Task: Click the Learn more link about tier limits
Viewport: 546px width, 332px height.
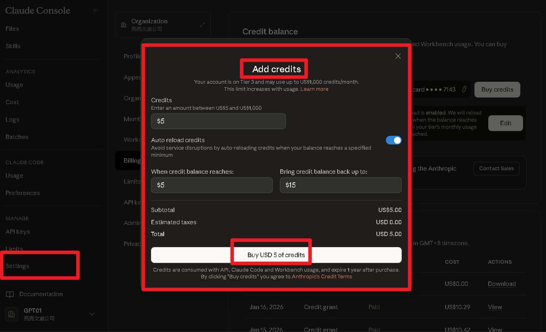Action: [314, 89]
